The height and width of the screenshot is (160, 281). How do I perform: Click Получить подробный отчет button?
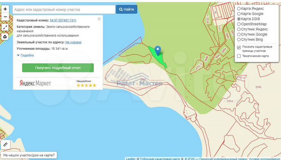point(58,68)
